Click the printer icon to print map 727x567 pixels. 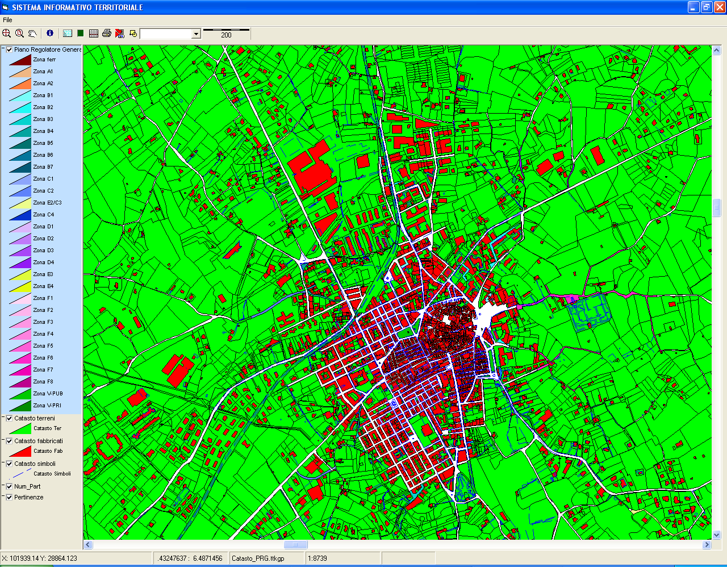point(107,34)
